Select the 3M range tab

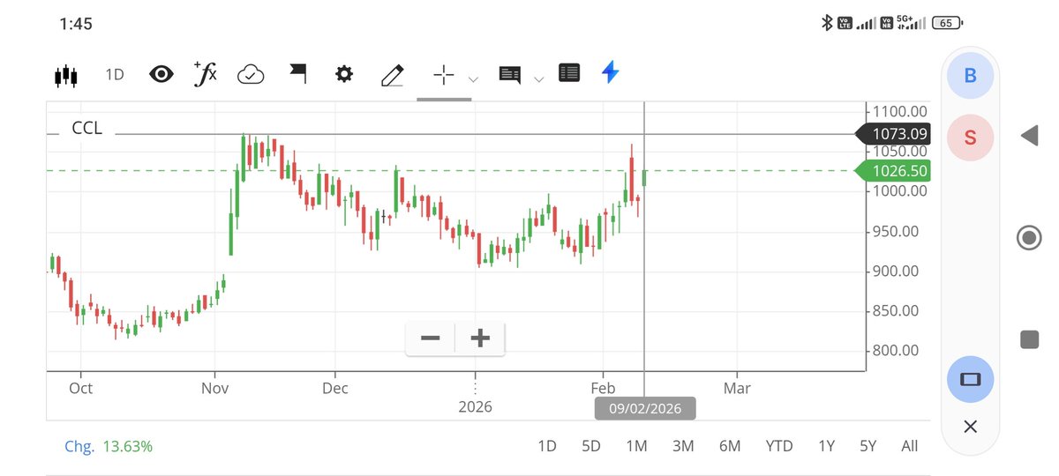[x=683, y=446]
